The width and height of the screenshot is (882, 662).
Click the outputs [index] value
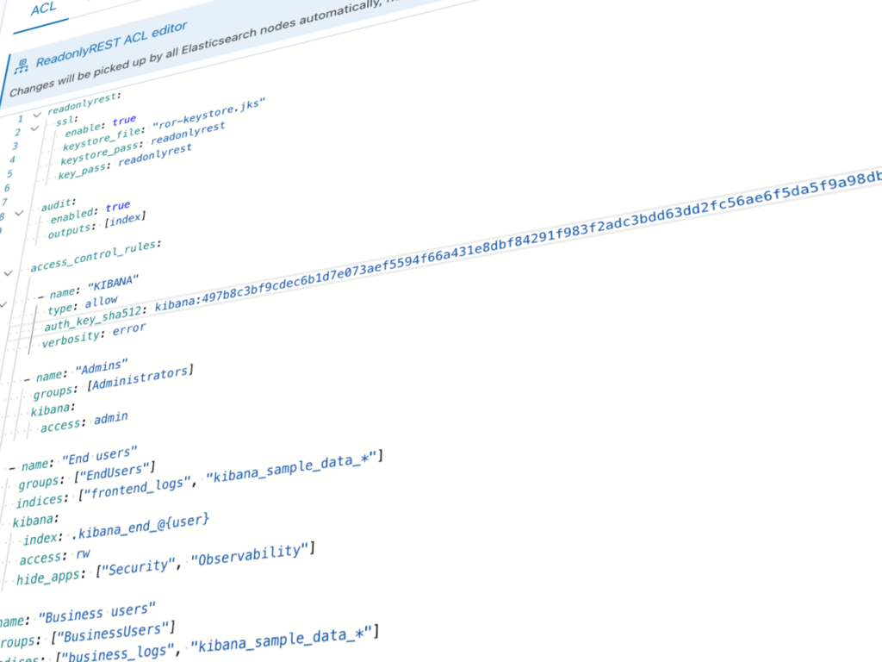tap(125, 220)
